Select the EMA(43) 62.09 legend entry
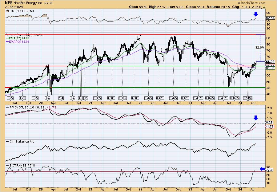The image size is (277, 192). (x=18, y=42)
